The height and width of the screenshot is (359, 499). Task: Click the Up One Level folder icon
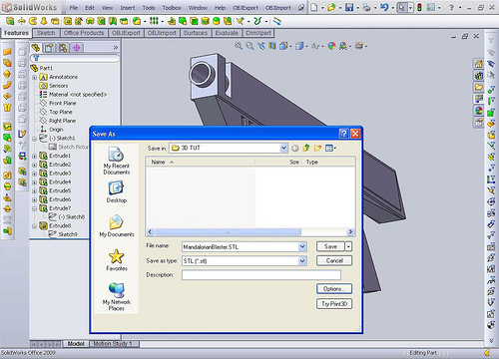306,148
